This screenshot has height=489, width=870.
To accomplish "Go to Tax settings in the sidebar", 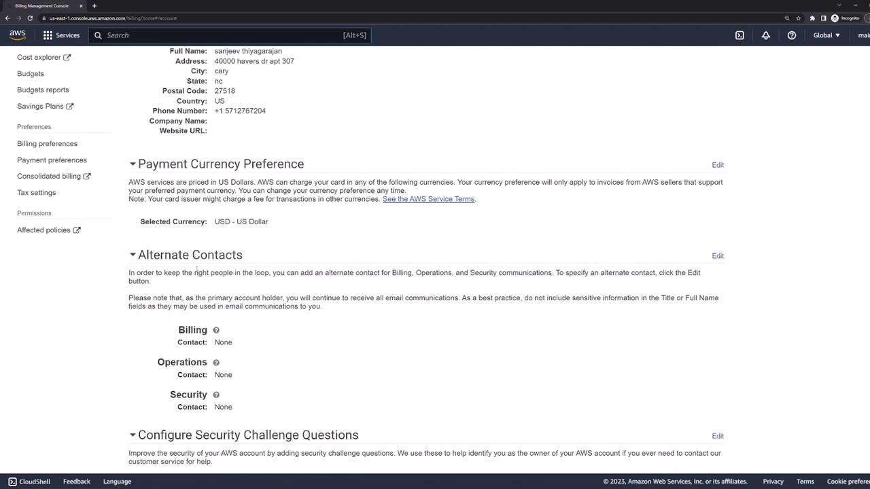I will tap(37, 193).
